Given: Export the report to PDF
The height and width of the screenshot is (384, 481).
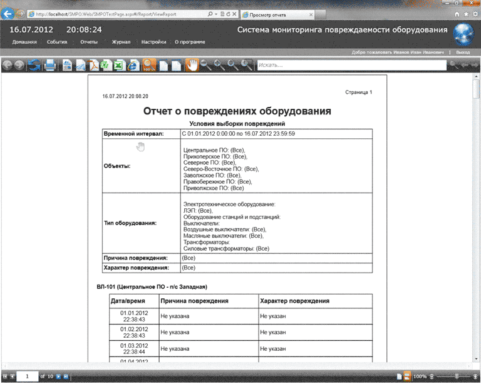Looking at the screenshot, I should pyautogui.click(x=94, y=65).
